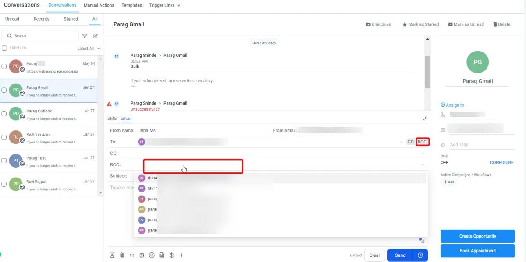The height and width of the screenshot is (262, 526).
Task: Open the Templates tab
Action: click(132, 5)
